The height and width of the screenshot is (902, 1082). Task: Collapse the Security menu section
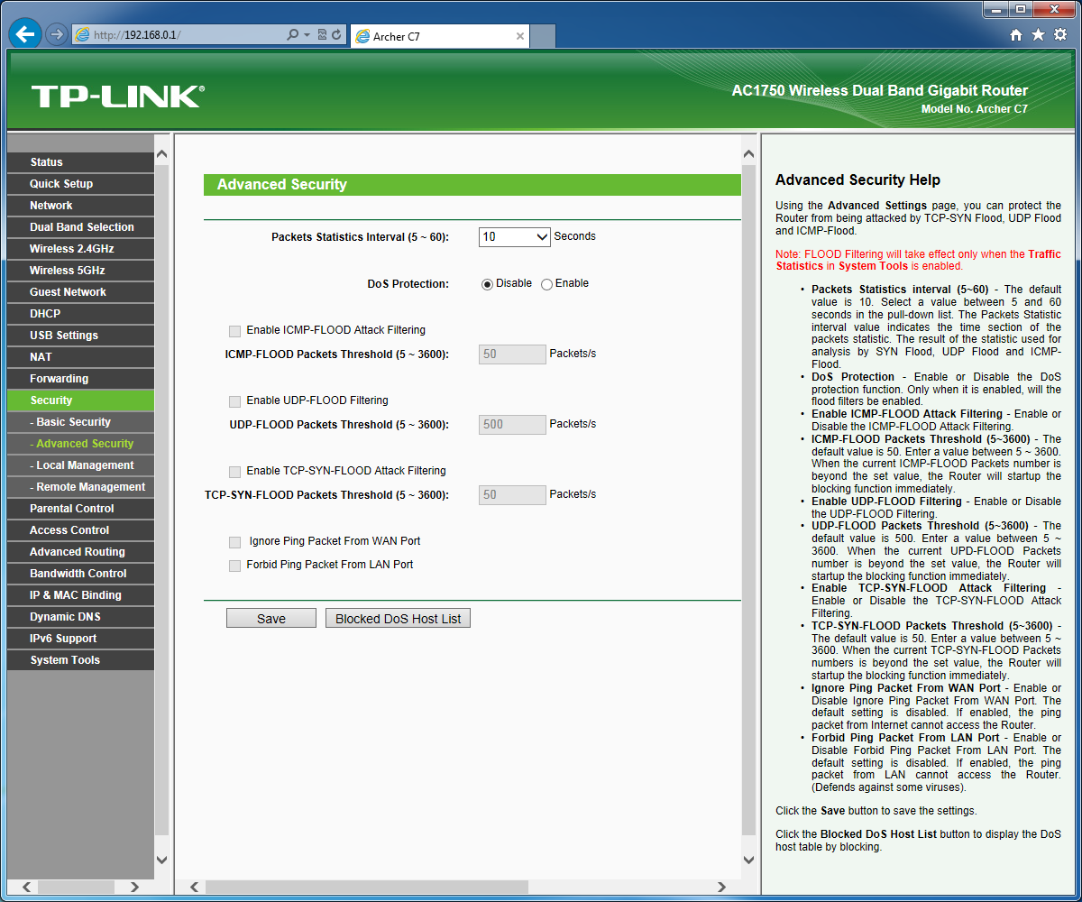pyautogui.click(x=80, y=400)
